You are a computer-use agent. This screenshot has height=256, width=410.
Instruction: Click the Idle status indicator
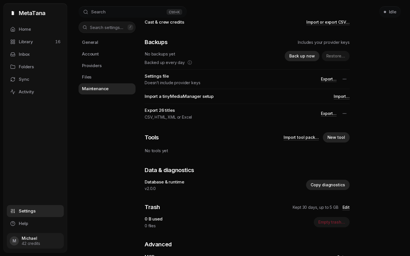coord(390,12)
